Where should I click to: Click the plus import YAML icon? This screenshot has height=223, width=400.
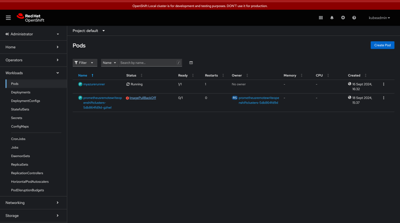(343, 18)
